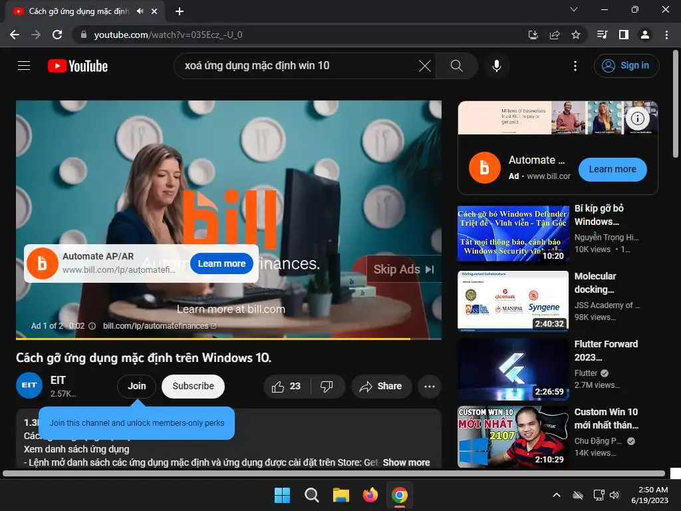
Task: Toggle Chrome side panel icon
Action: tap(624, 35)
